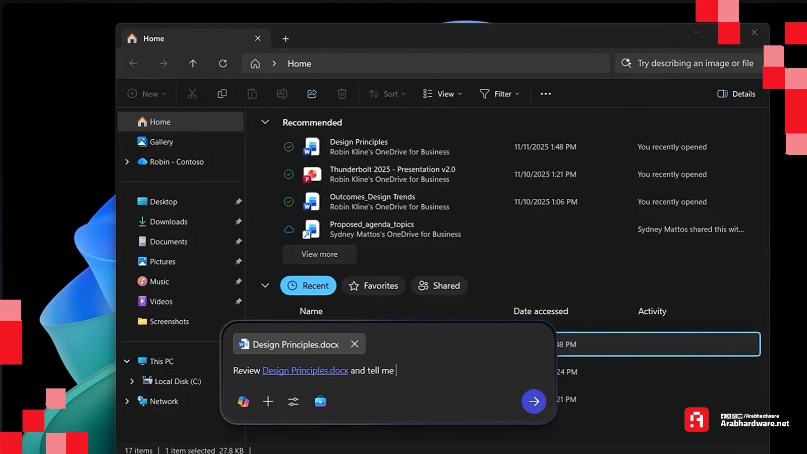The width and height of the screenshot is (807, 454).
Task: Go up one folder level with the up arrow
Action: click(x=193, y=64)
